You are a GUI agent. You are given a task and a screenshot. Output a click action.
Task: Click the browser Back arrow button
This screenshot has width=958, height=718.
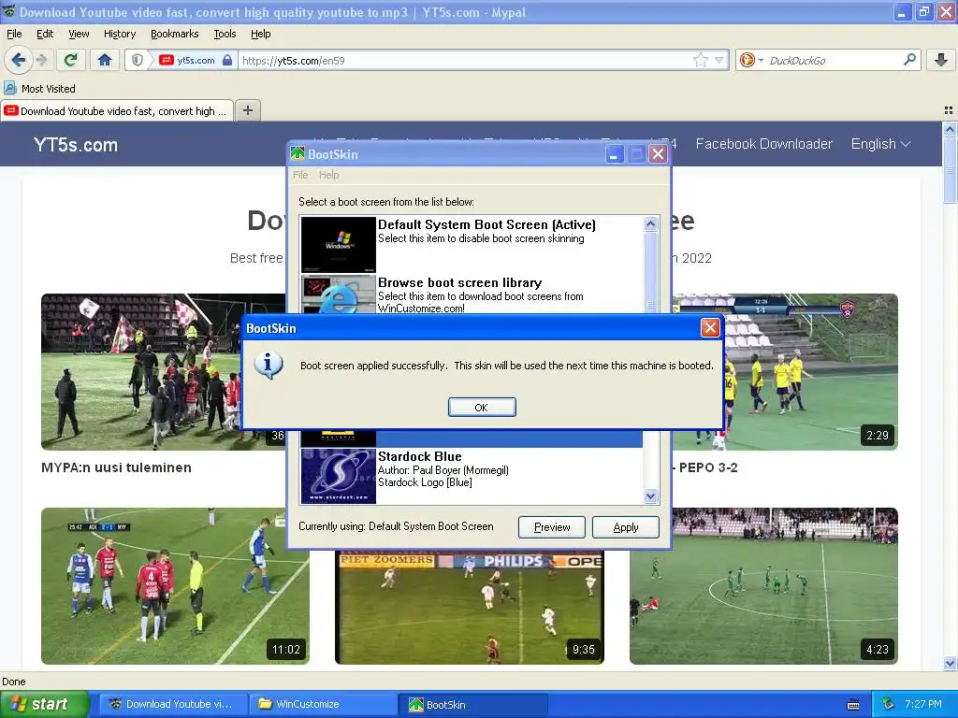(x=18, y=60)
